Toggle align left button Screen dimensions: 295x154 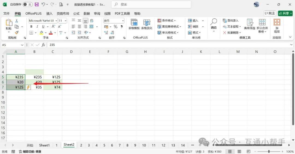coord(73,27)
